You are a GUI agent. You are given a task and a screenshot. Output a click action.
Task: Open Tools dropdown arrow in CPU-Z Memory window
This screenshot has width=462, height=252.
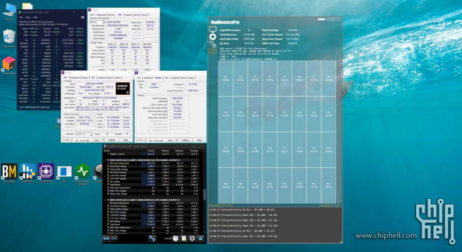pos(176,140)
